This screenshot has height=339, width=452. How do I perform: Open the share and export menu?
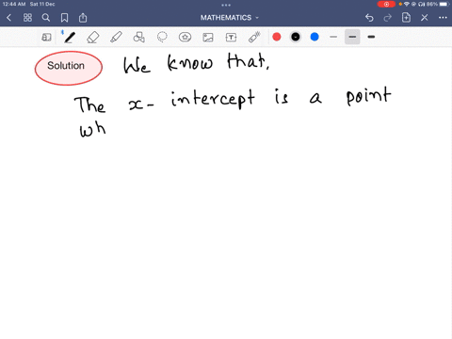(83, 18)
